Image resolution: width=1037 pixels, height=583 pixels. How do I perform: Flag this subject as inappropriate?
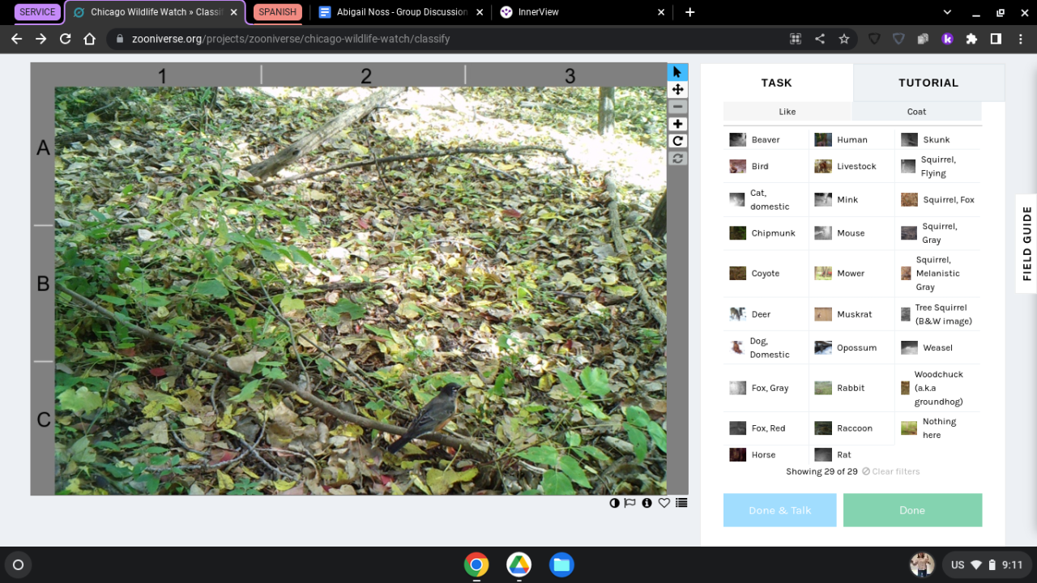[x=629, y=503]
